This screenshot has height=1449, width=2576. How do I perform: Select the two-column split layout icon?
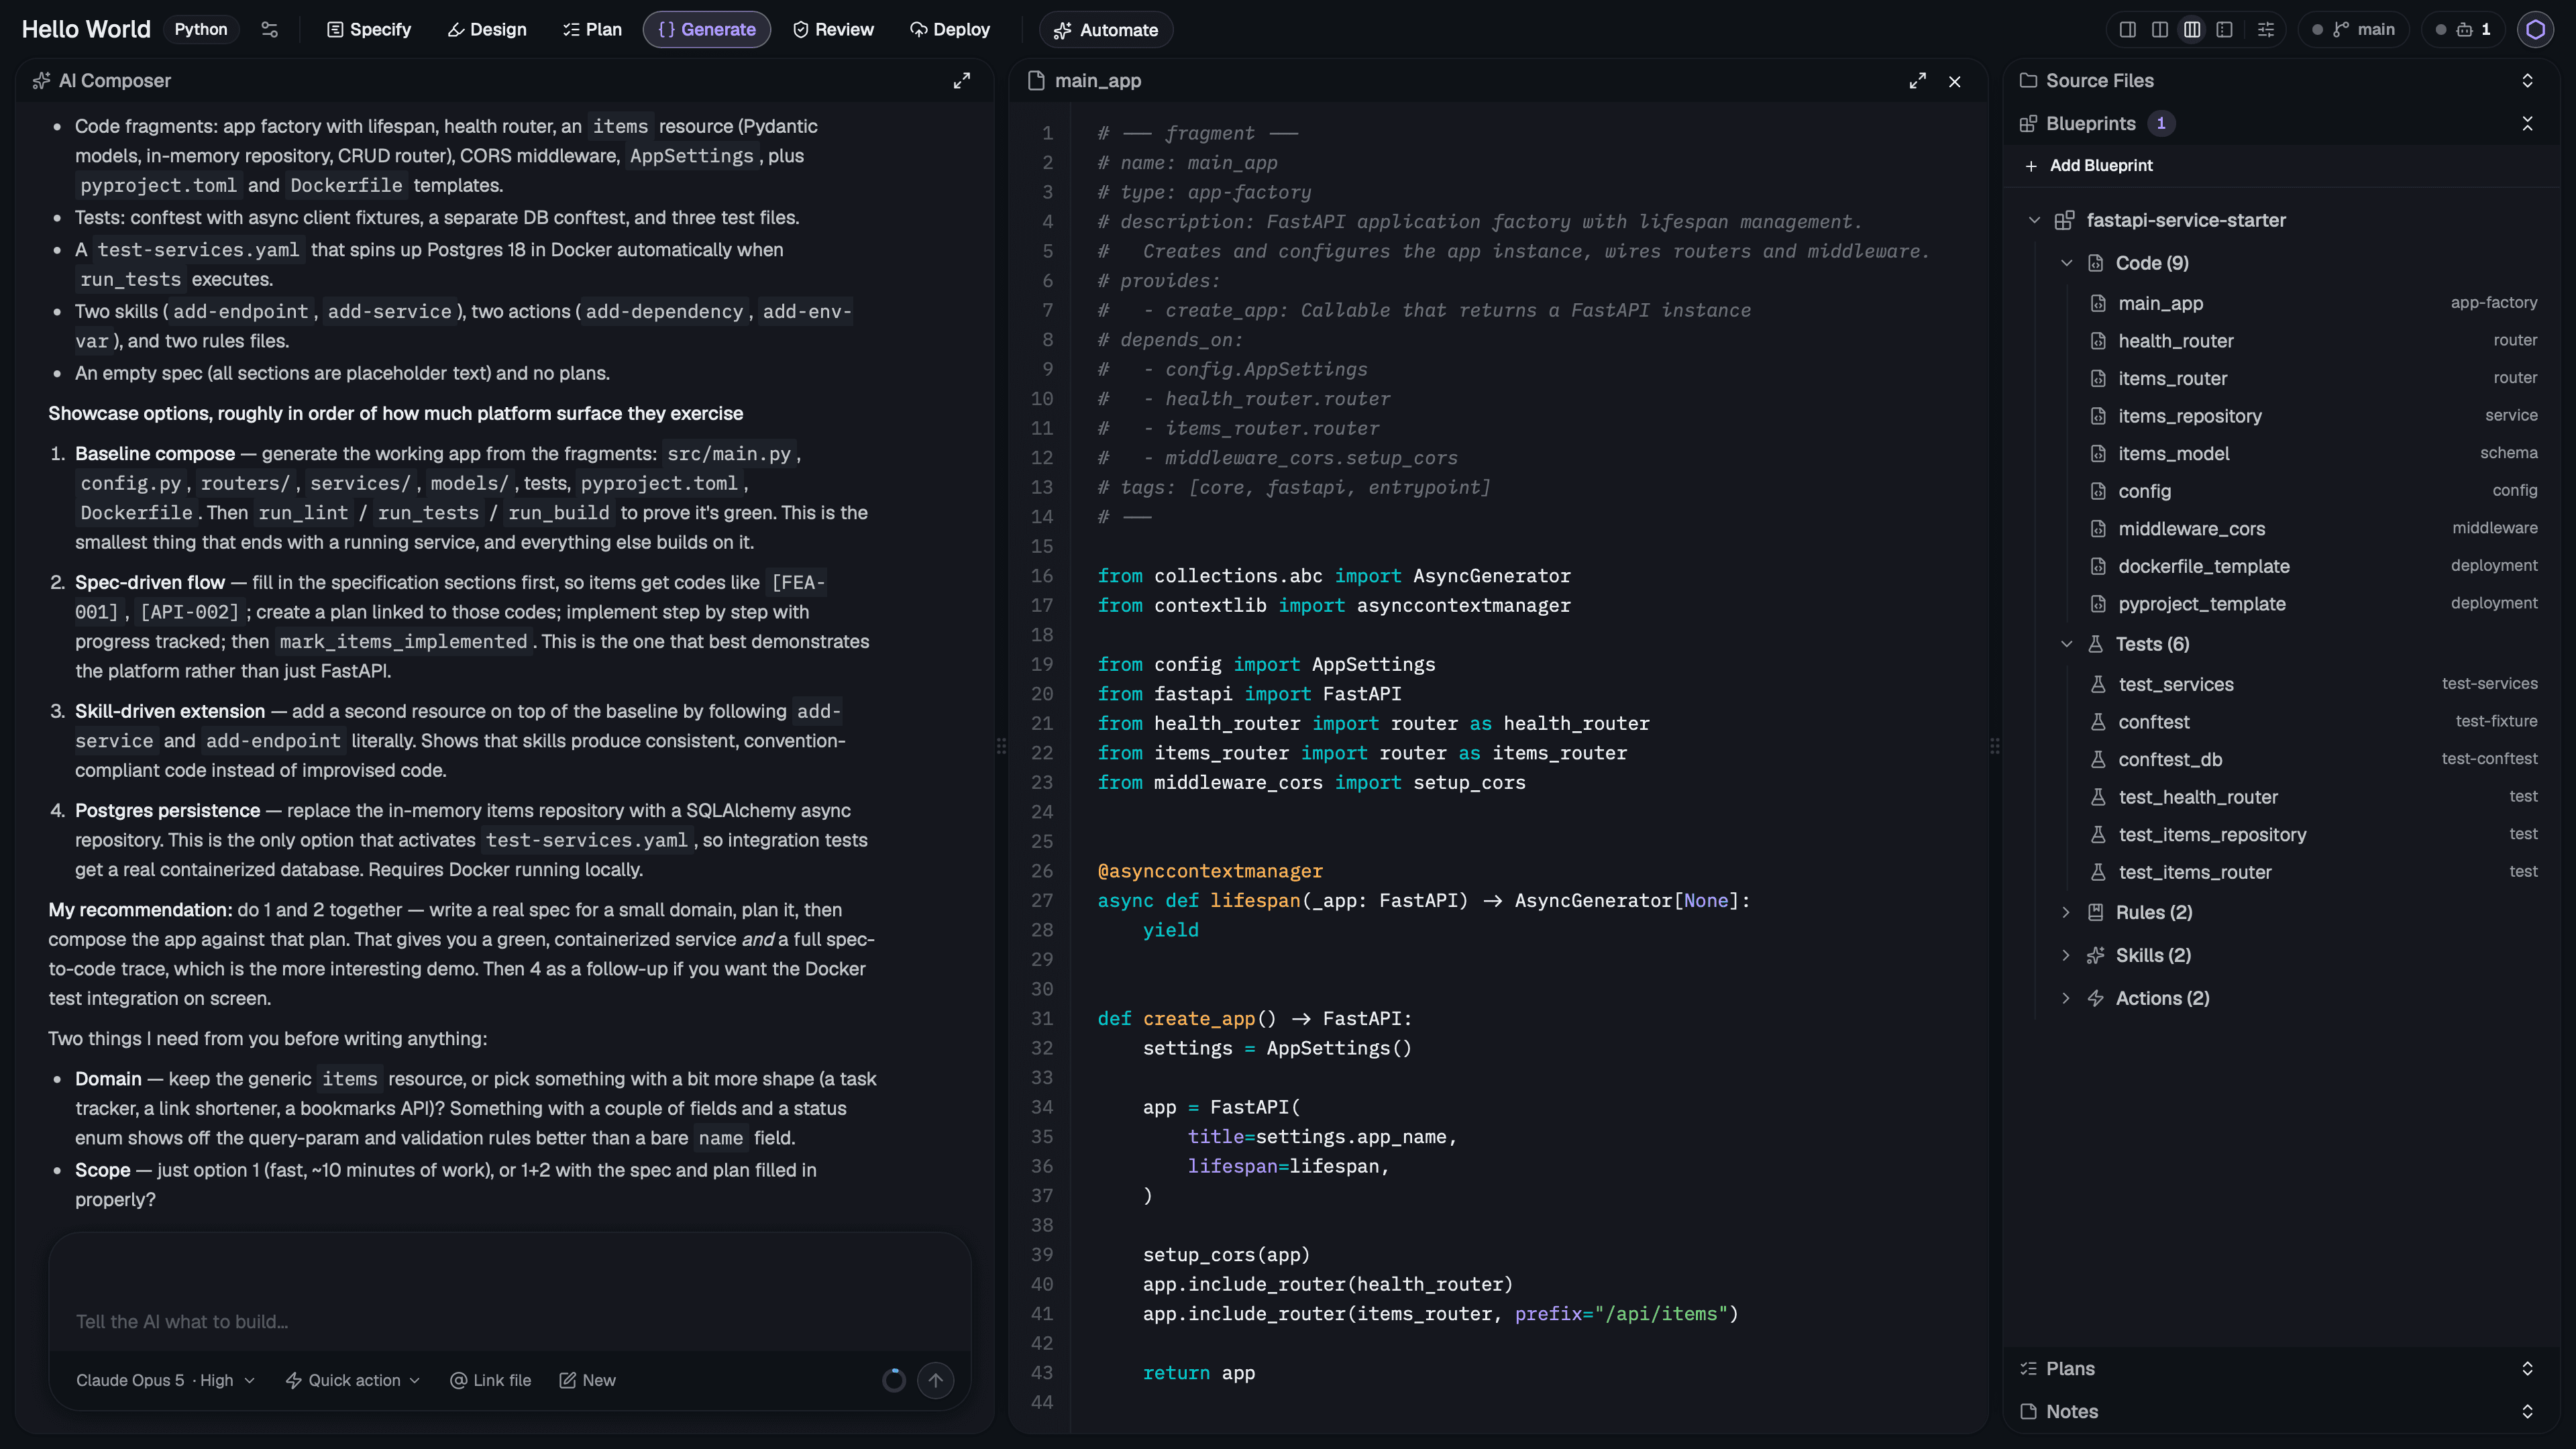(x=2160, y=29)
